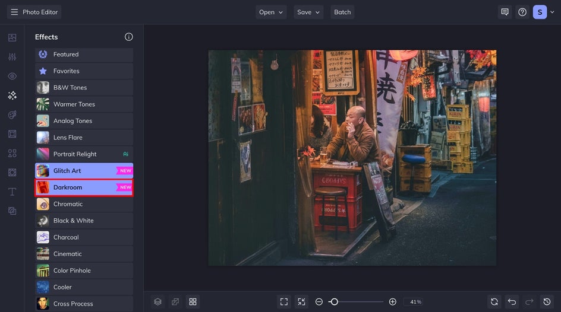Image resolution: width=561 pixels, height=312 pixels.
Task: Open the Frames tool in sidebar
Action: [12, 134]
